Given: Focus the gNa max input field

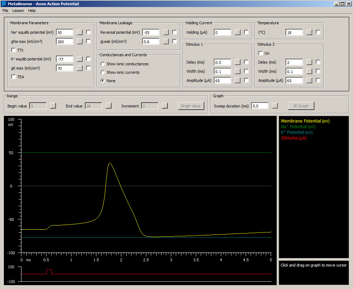Looking at the screenshot, I should (65, 41).
